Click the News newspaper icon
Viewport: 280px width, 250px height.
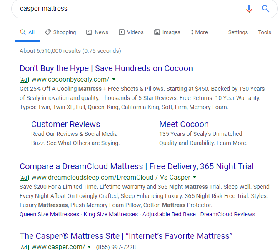click(x=89, y=32)
